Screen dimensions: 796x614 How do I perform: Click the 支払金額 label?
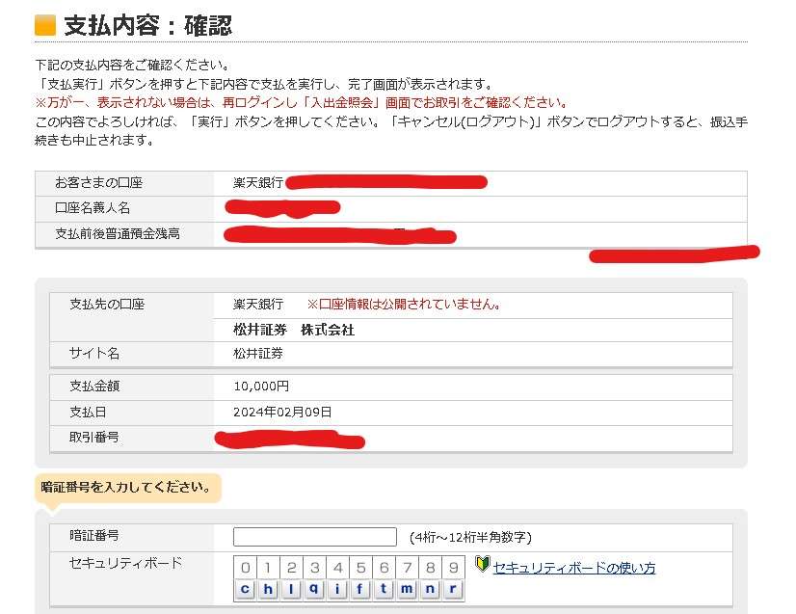point(94,386)
